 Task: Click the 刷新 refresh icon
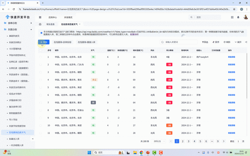click(x=224, y=42)
